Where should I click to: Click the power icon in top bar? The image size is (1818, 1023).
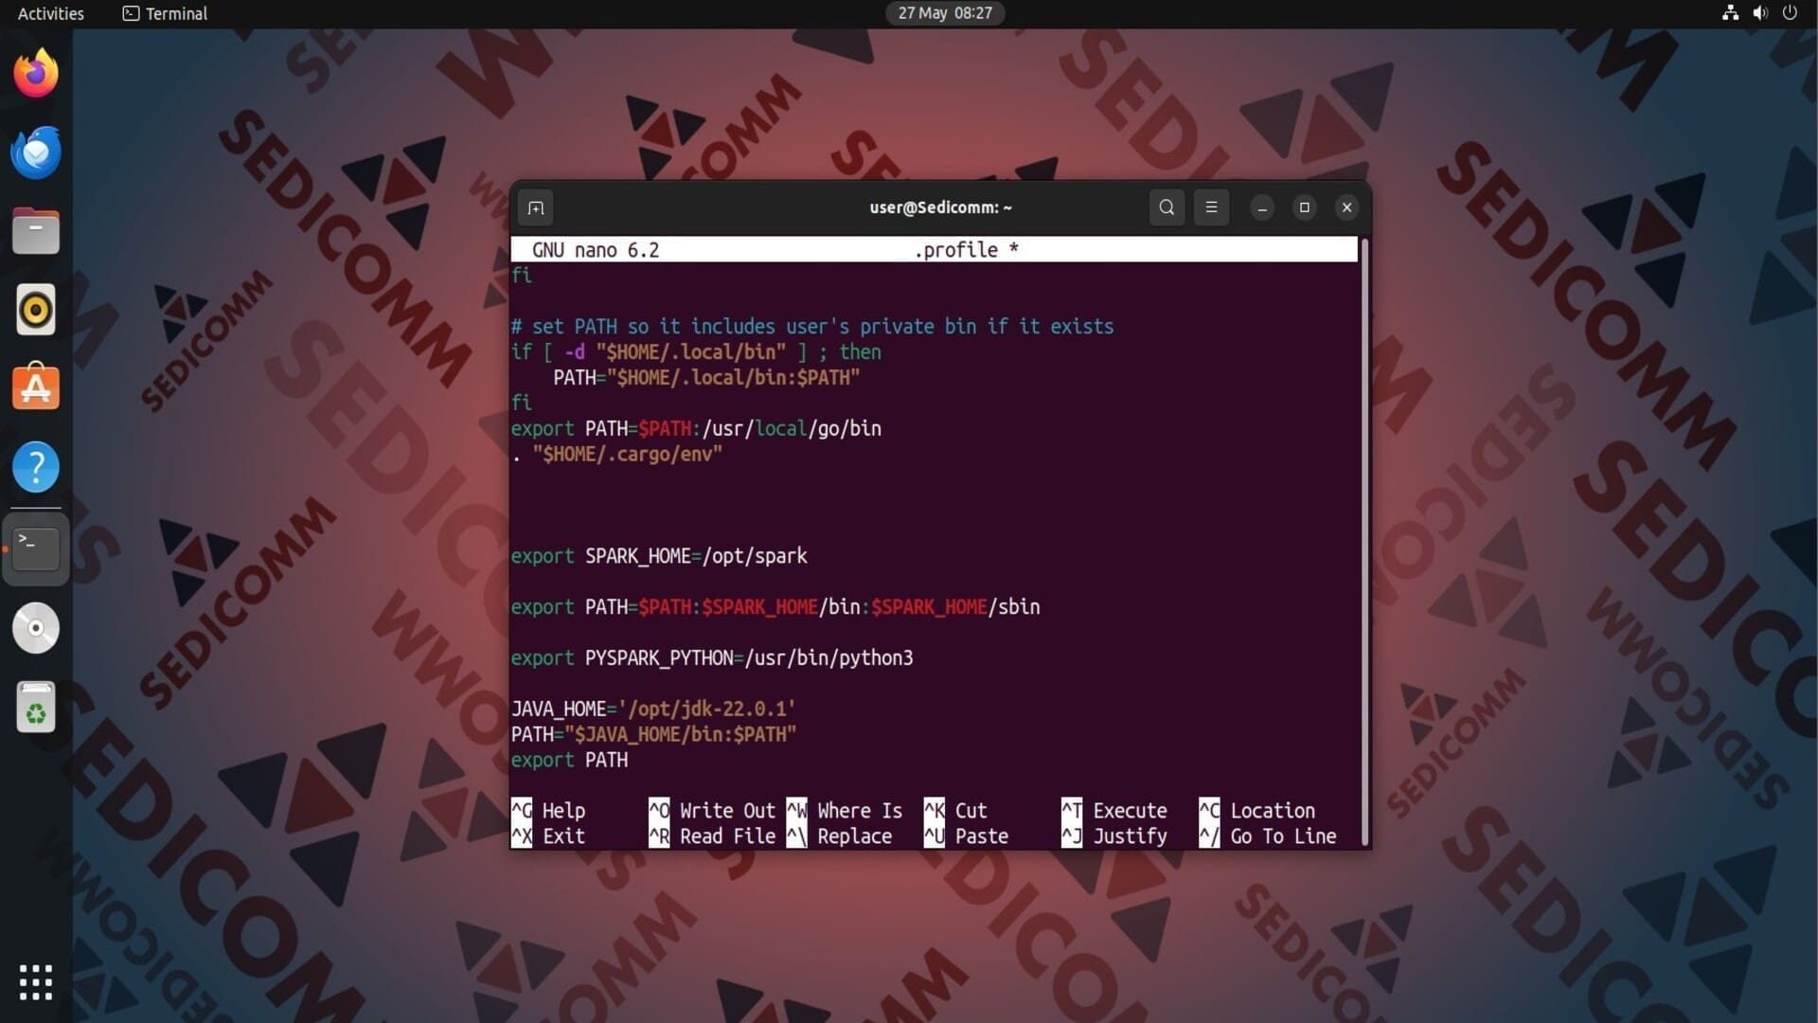(1790, 13)
